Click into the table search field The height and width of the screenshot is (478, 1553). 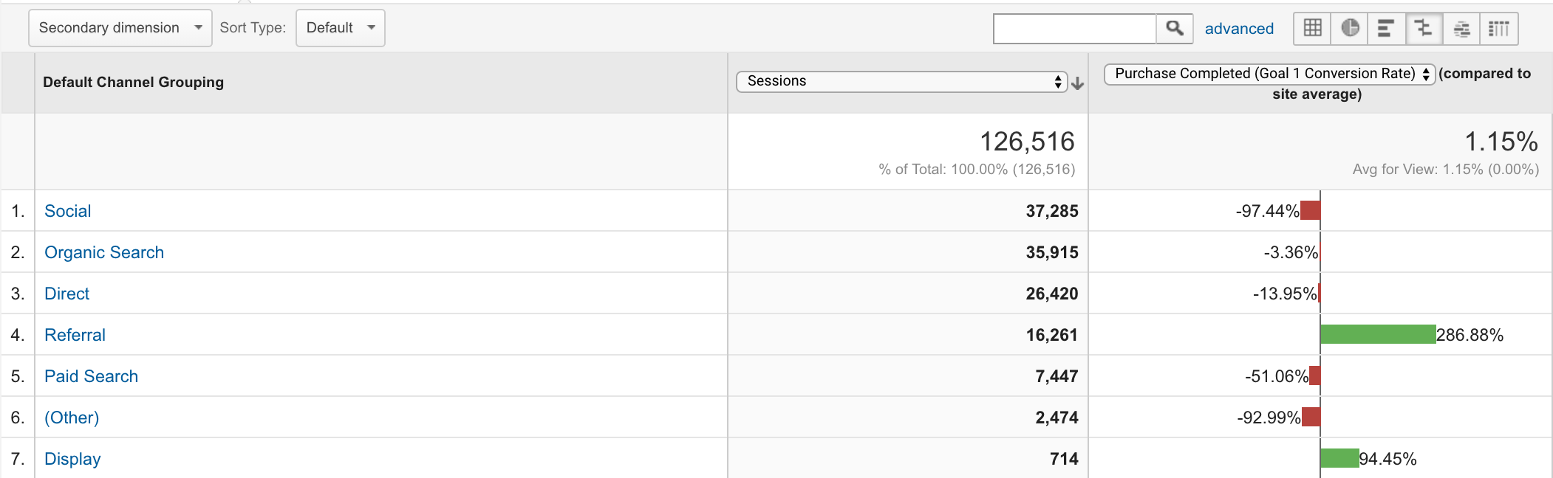(1075, 29)
